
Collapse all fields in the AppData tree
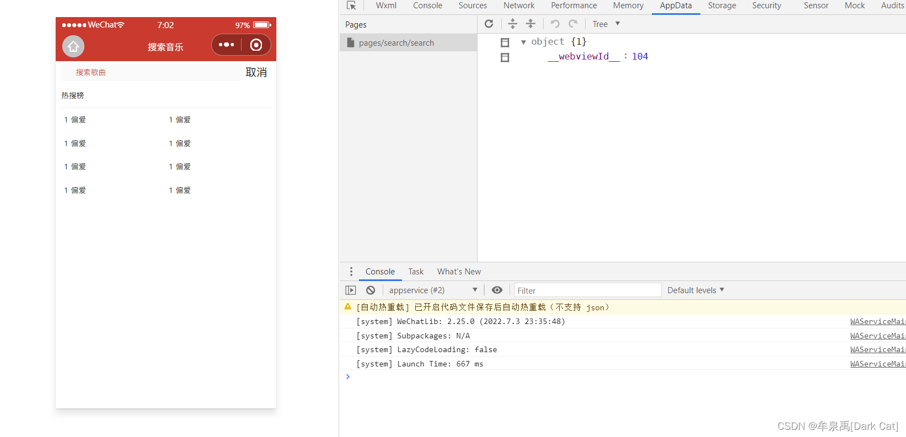pyautogui.click(x=530, y=24)
